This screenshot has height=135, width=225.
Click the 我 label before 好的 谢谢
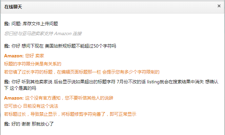pos(7,124)
